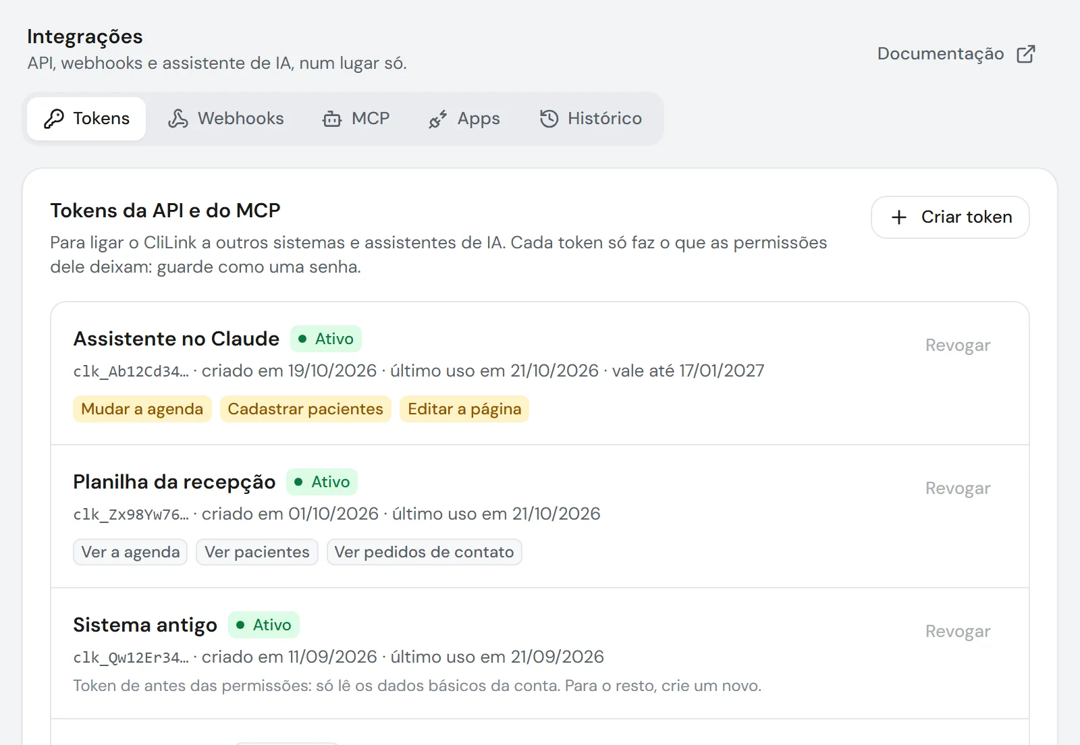Show the Histórico tab
This screenshot has height=745, width=1080.
coord(591,119)
